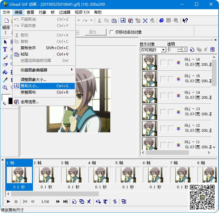This screenshot has width=219, height=213.
Task: Click Duplicate Frame icon
Action: click(x=81, y=201)
